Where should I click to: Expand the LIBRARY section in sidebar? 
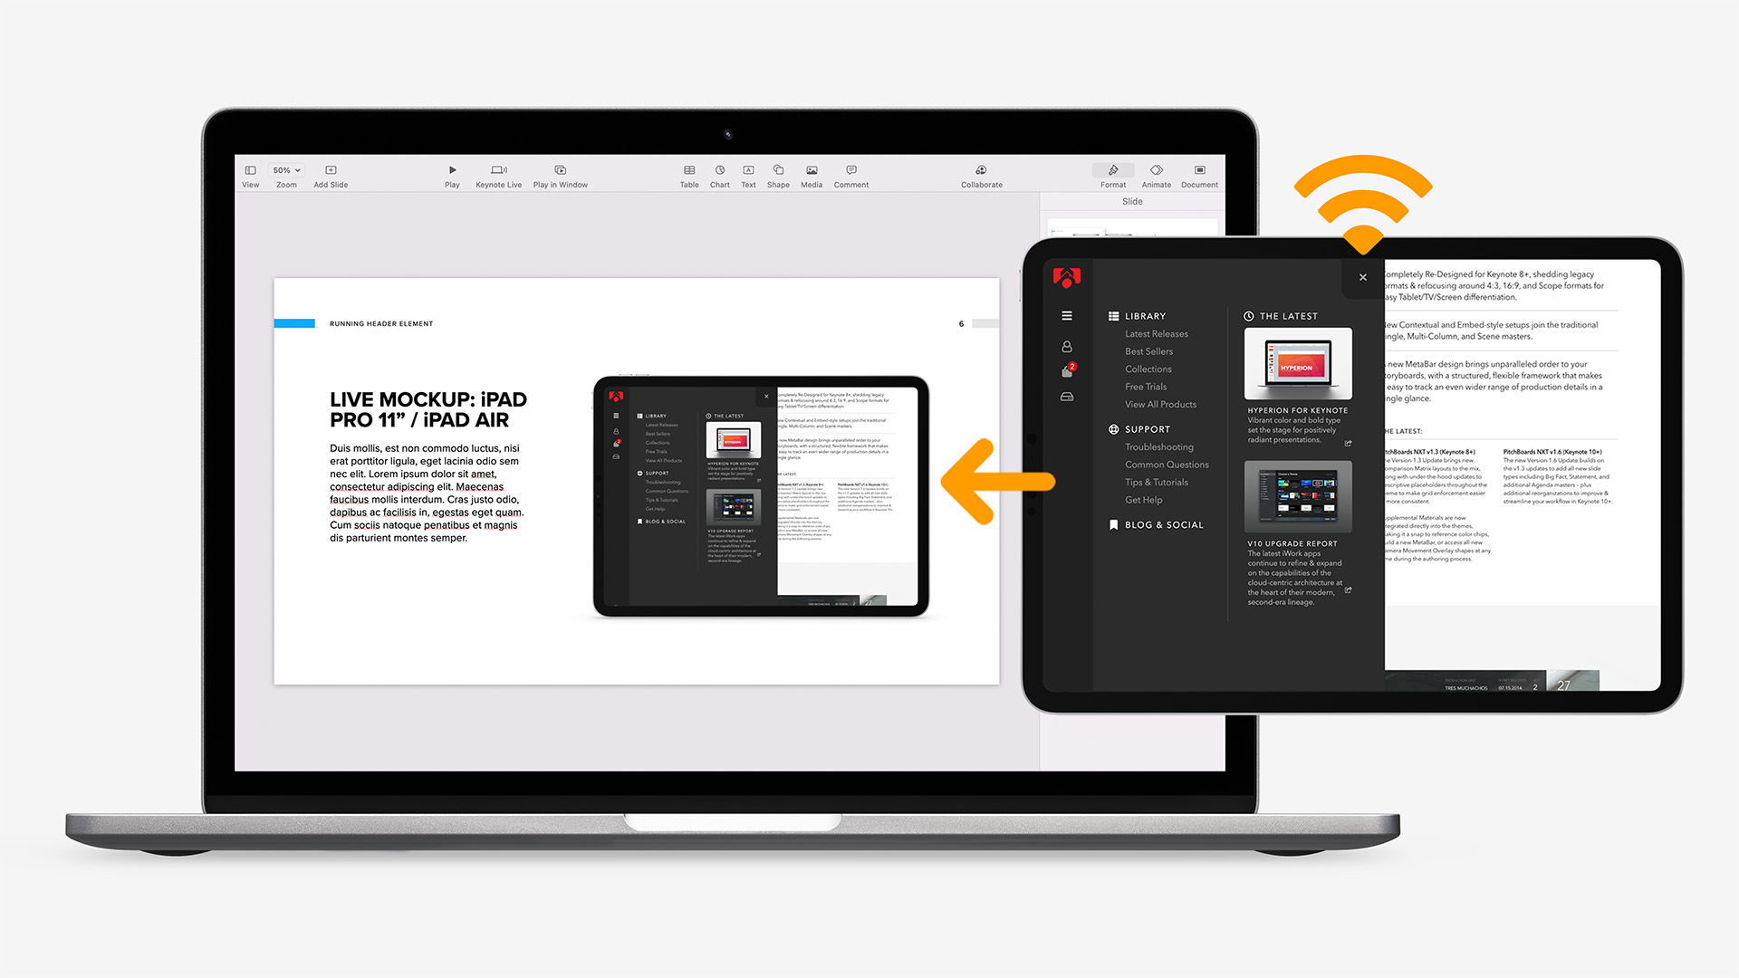click(x=1144, y=315)
